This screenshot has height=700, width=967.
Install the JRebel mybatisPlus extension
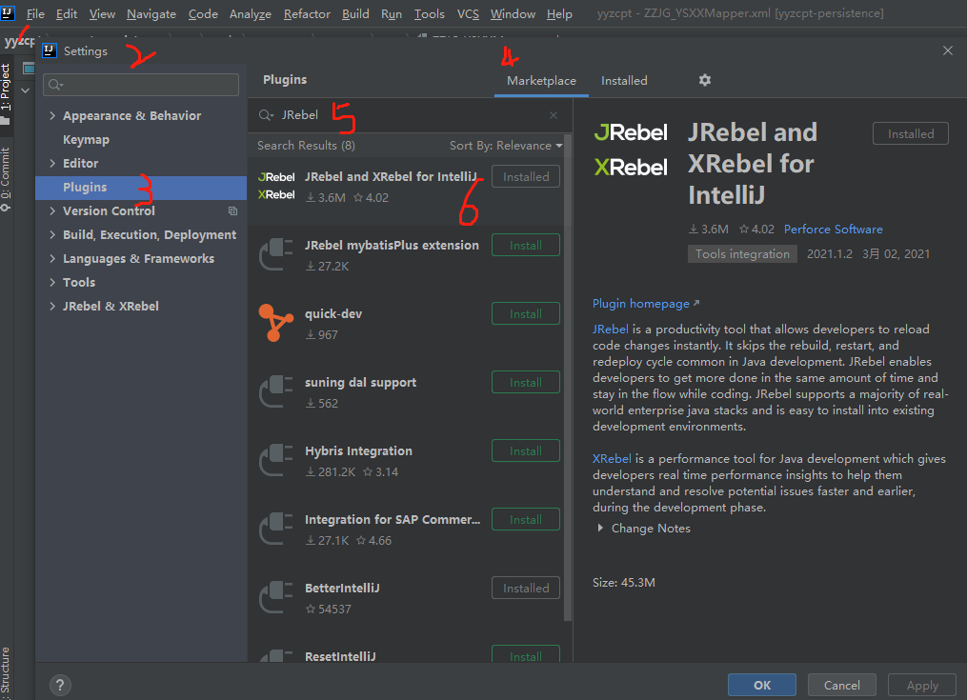[x=525, y=245]
